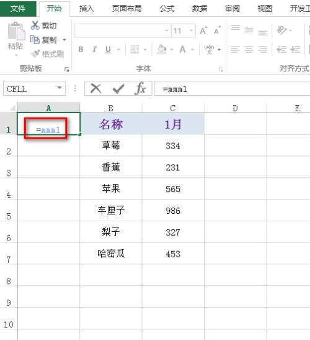Toggle Bold formatting

click(x=81, y=50)
